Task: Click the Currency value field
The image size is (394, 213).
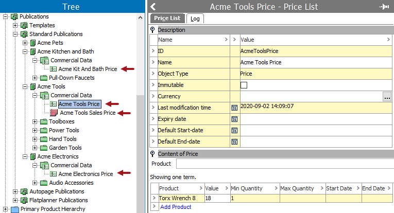Action: [311, 97]
